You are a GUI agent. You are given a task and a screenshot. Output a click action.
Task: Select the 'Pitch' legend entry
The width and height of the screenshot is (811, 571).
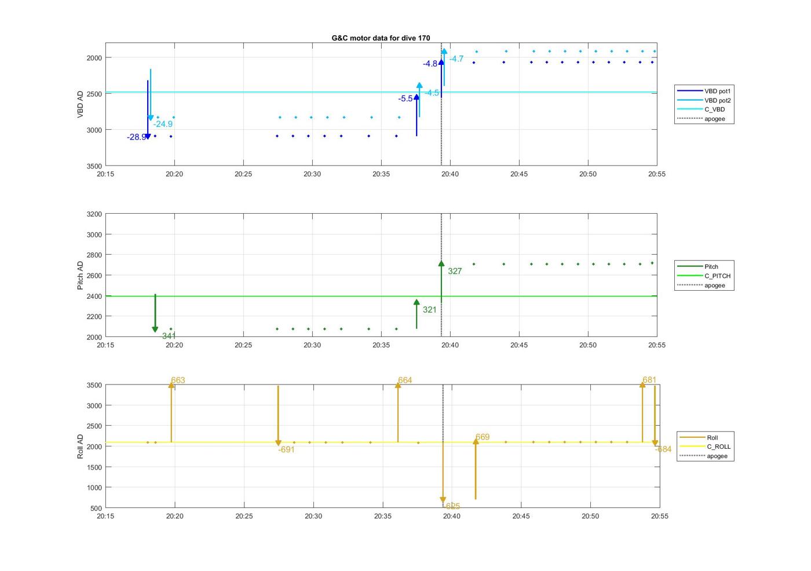pyautogui.click(x=698, y=266)
